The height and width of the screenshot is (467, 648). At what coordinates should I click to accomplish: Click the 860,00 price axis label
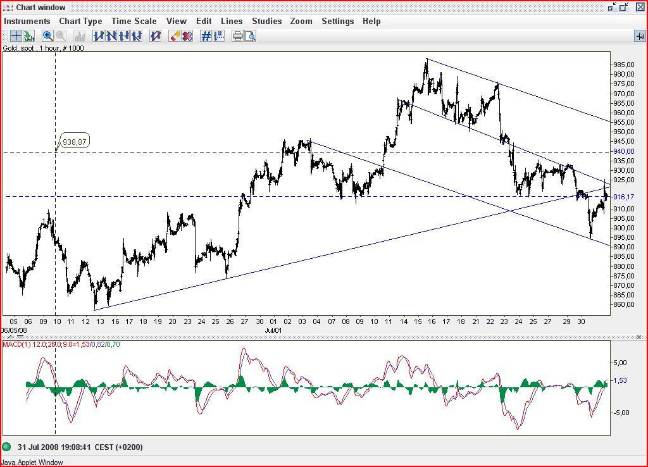[x=623, y=304]
